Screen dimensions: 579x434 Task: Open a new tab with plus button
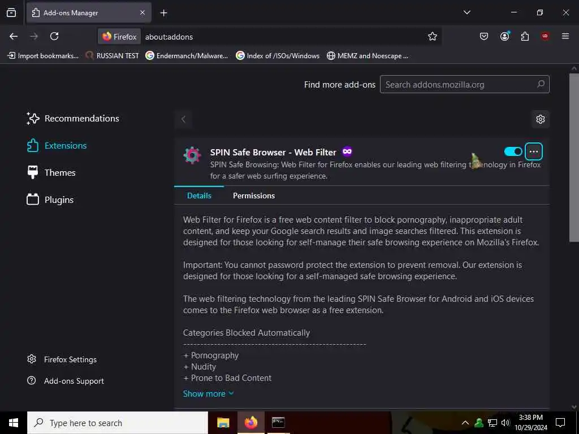point(163,13)
